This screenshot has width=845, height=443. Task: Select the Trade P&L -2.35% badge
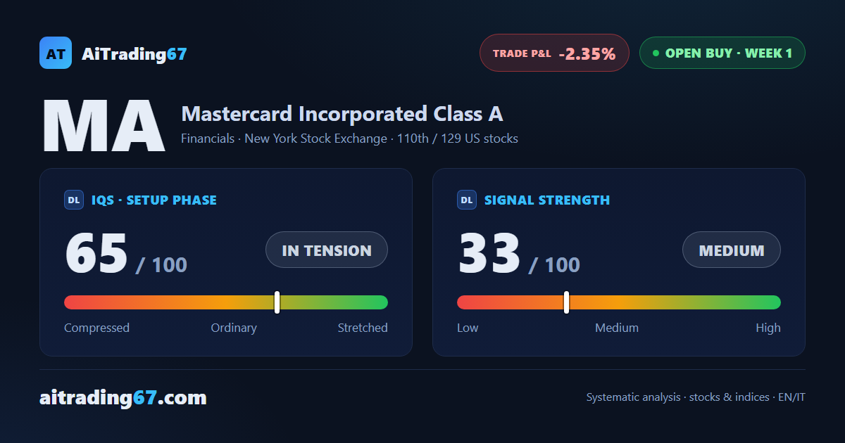[554, 53]
